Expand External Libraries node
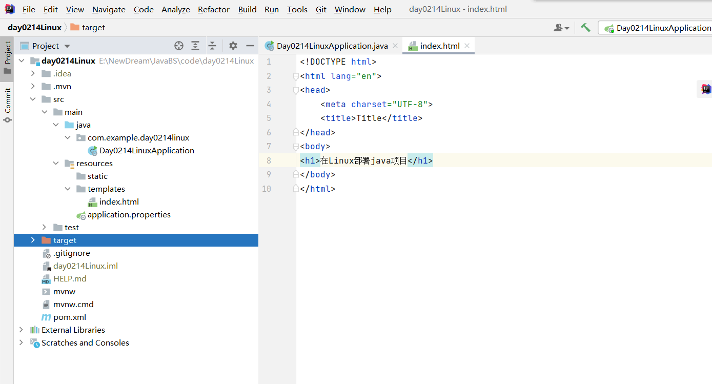The height and width of the screenshot is (384, 712). [x=21, y=330]
